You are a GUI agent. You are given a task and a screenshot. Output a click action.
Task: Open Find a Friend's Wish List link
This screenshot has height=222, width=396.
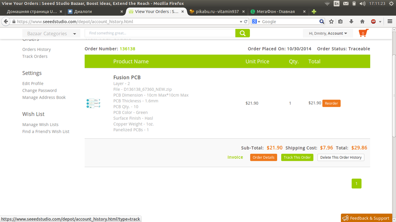click(x=46, y=131)
